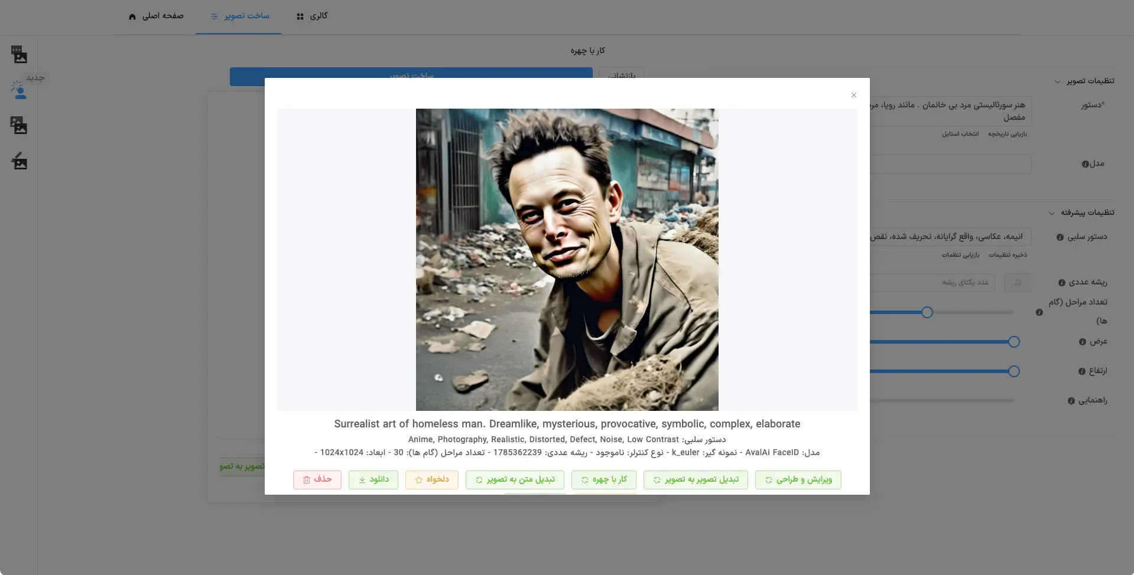Click info icon beside ارتفاع
This screenshot has height=575, width=1134.
click(1082, 371)
